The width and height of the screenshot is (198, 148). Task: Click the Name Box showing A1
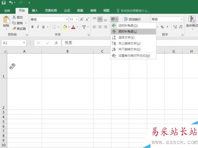click(14, 43)
